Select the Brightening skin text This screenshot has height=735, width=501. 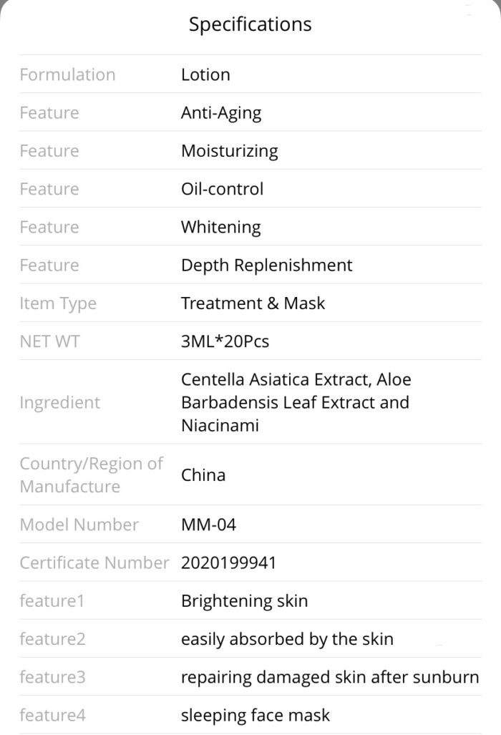click(245, 601)
